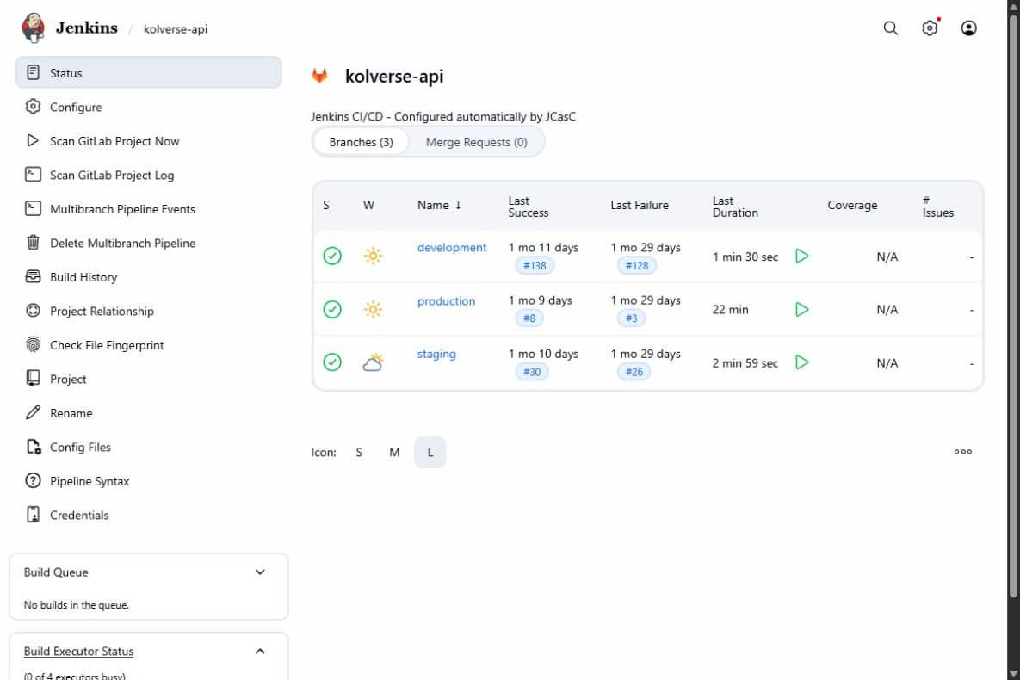Screen dimensions: 1020x680
Task: Click the trash icon for Delete Multibranch Pipeline
Action: point(34,242)
